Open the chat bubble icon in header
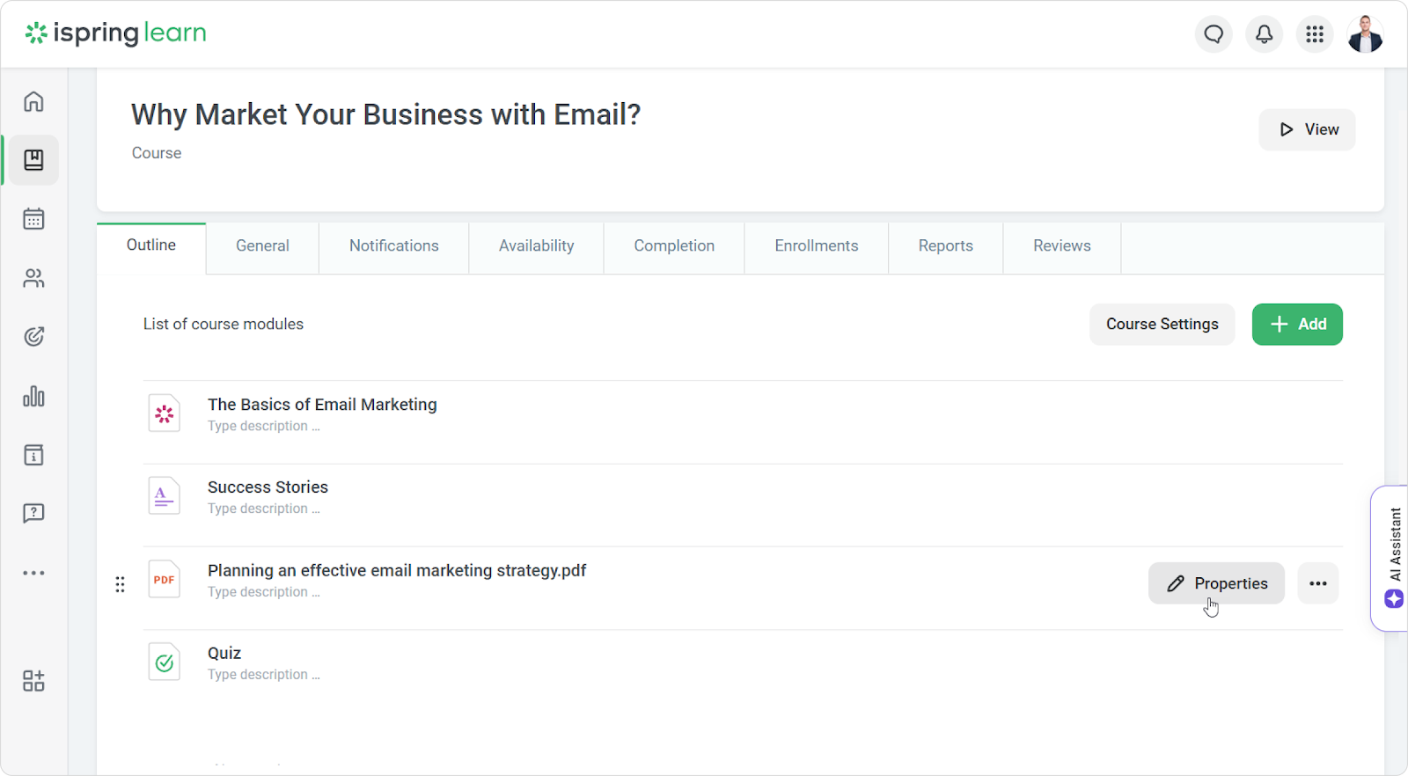Image resolution: width=1408 pixels, height=776 pixels. (1214, 34)
